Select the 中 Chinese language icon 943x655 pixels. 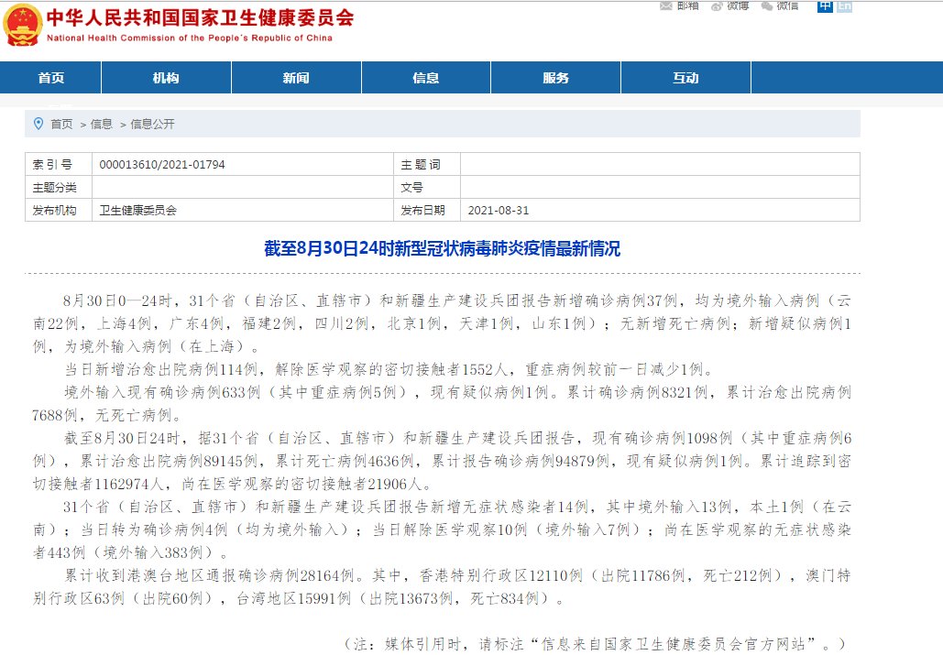[x=828, y=6]
